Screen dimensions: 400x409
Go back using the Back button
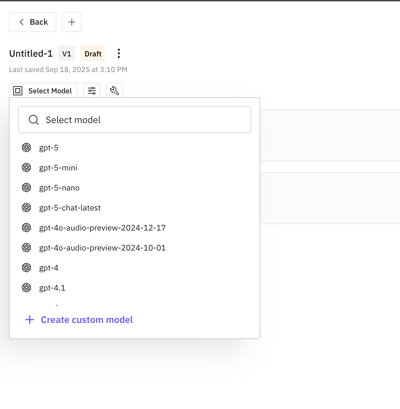click(33, 22)
